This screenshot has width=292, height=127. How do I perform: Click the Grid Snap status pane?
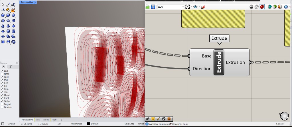(129, 124)
